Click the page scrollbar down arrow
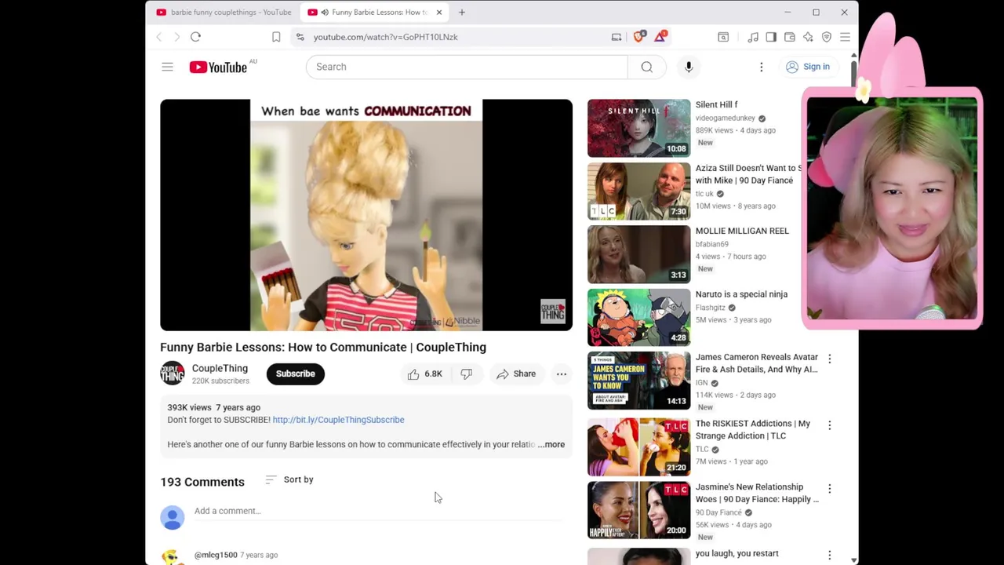1004x565 pixels. tap(853, 560)
